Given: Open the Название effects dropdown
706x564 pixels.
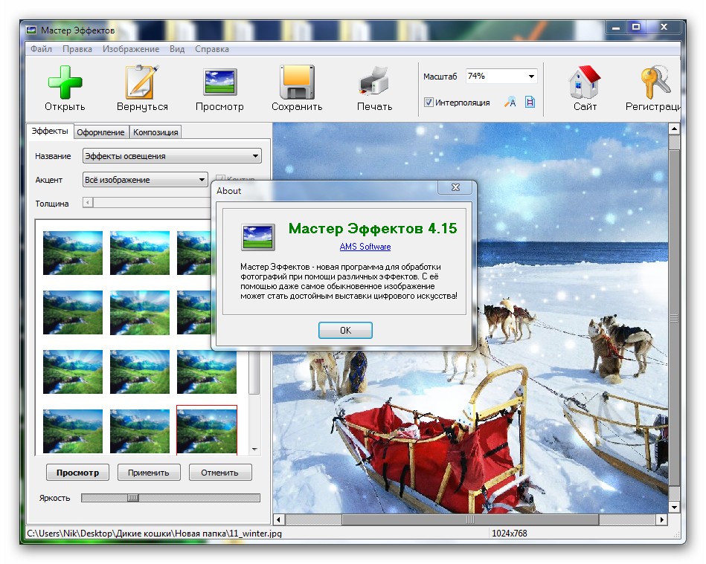Looking at the screenshot, I should (x=255, y=156).
